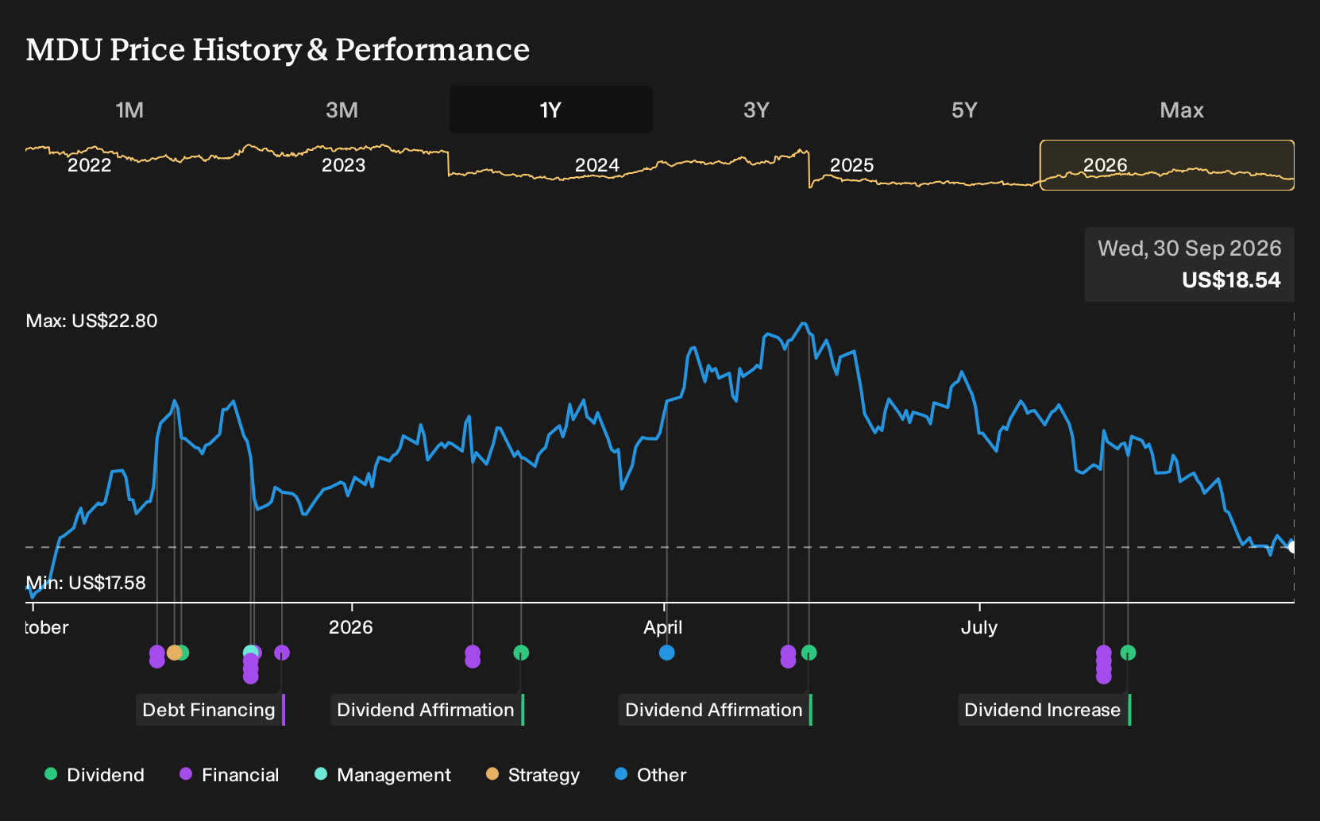The width and height of the screenshot is (1320, 821).
Task: Click 2022 in the overview mini chart
Action: tap(89, 165)
